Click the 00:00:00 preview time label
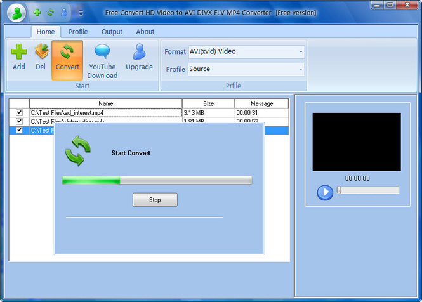Screen dimensions: 422x302 (357, 178)
